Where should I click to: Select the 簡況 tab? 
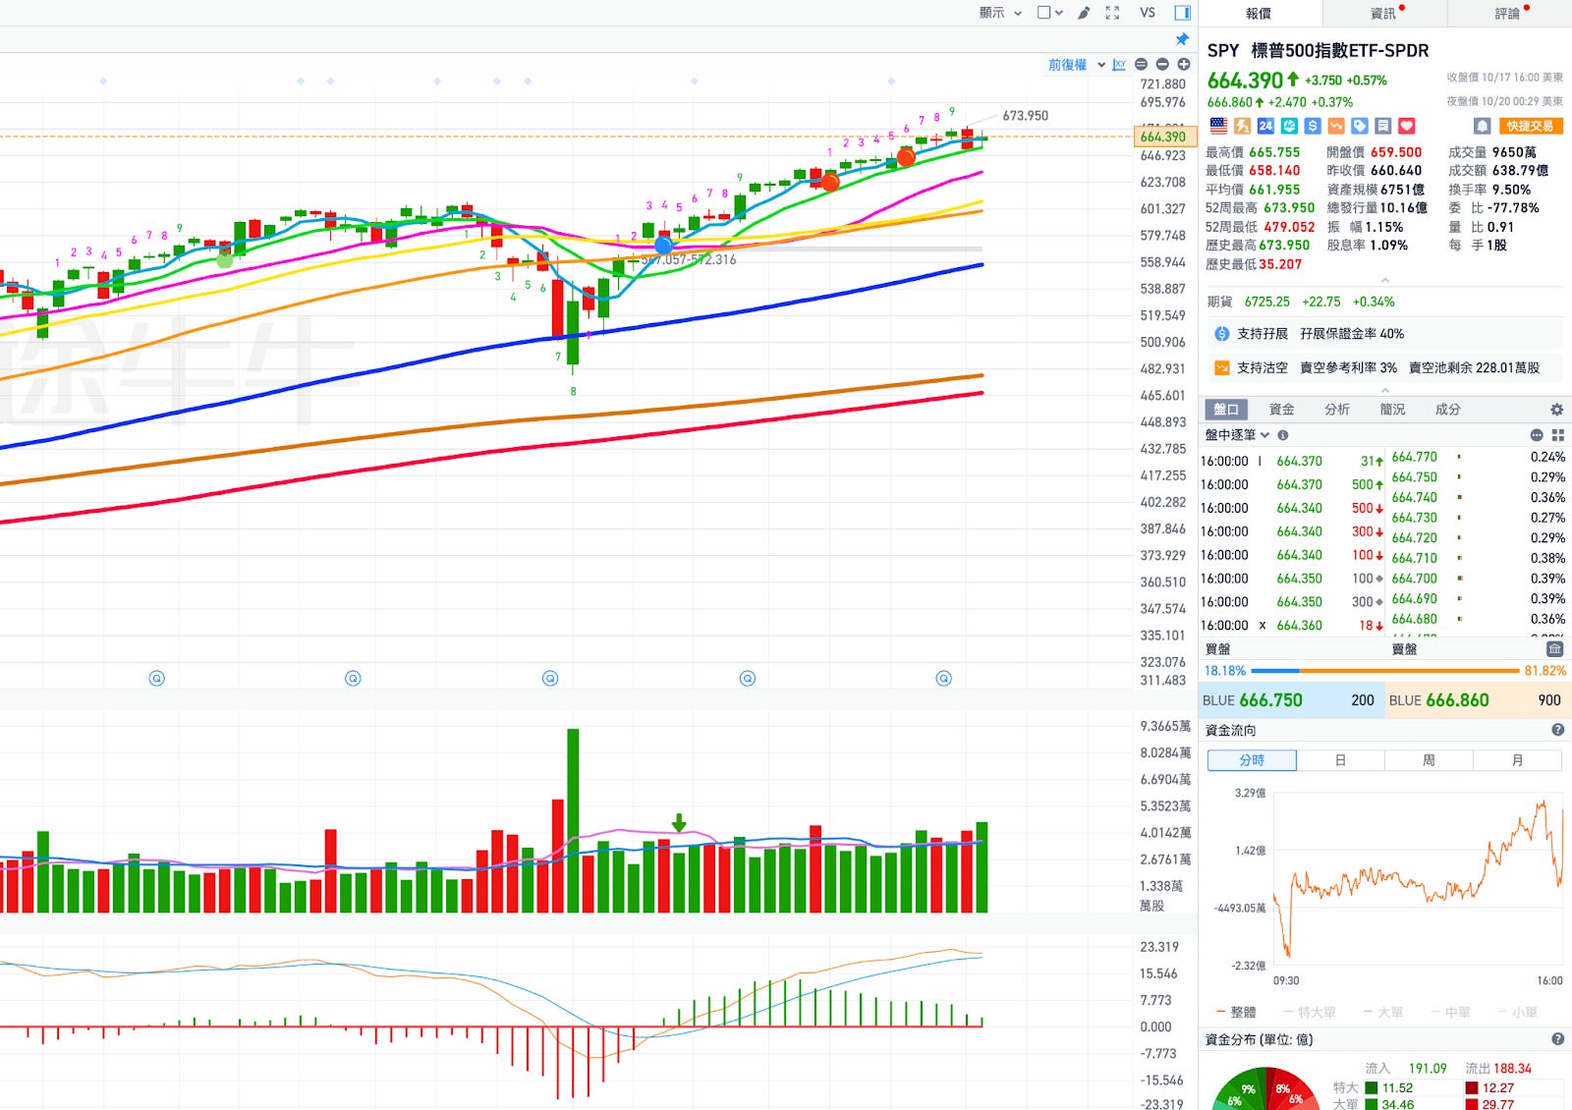click(1392, 410)
